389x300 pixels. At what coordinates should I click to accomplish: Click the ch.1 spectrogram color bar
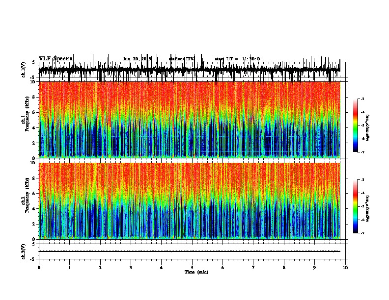click(x=356, y=125)
